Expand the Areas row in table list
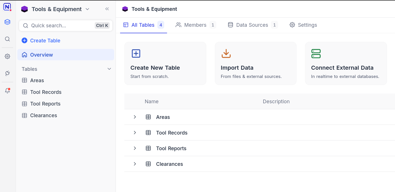 coord(135,117)
